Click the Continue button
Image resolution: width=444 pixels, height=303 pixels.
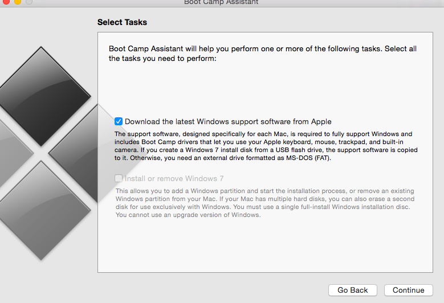pos(408,290)
